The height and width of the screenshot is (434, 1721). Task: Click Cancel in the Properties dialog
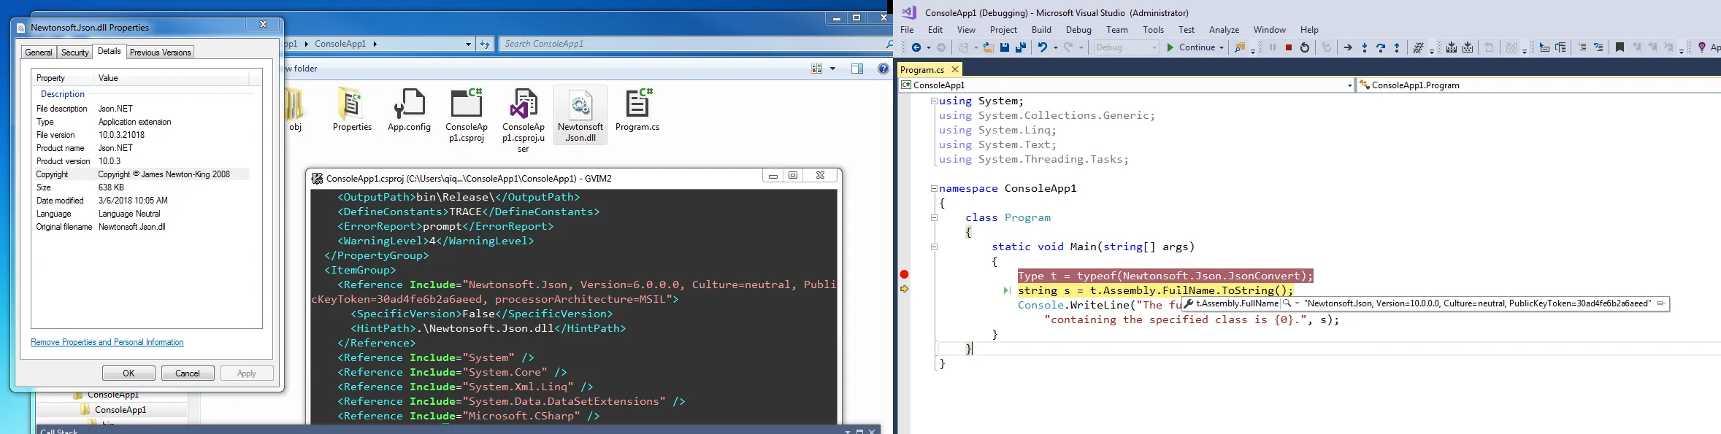point(188,373)
